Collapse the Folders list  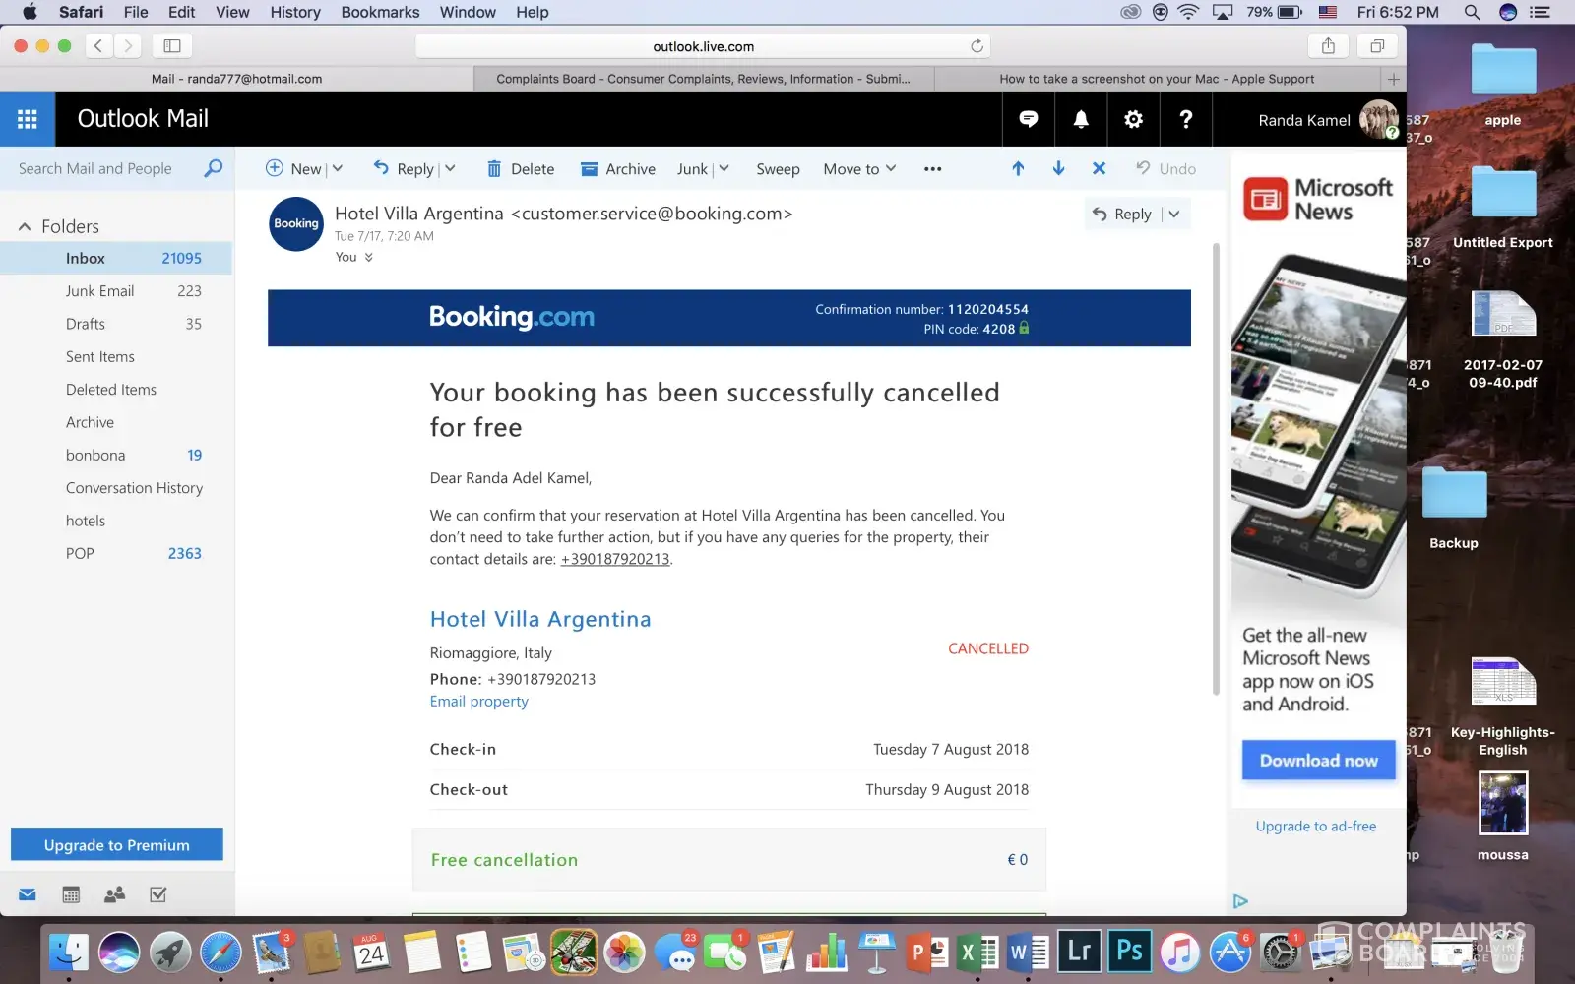[x=25, y=226]
